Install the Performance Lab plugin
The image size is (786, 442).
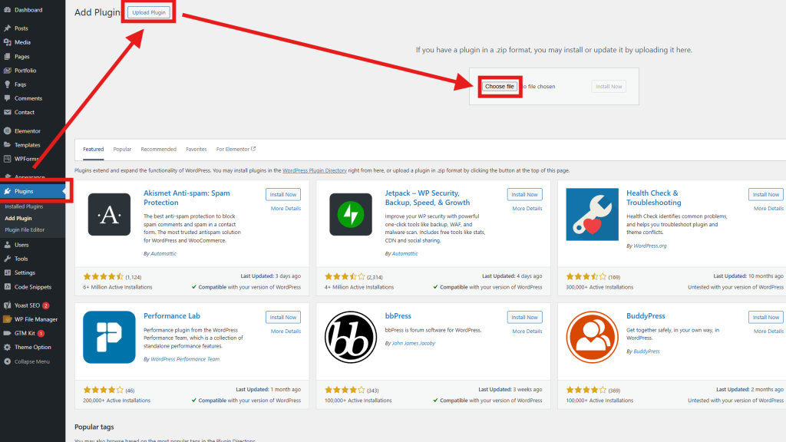click(283, 317)
